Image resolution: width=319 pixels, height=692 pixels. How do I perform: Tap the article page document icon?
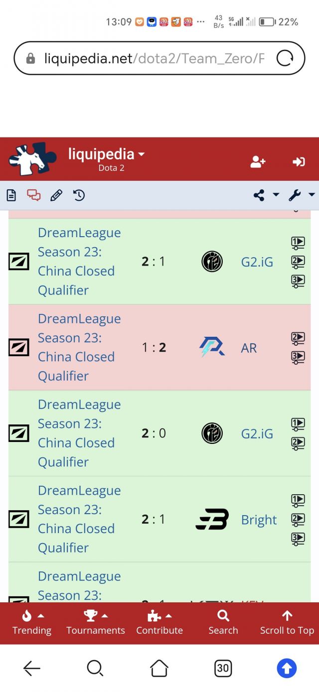click(x=11, y=195)
